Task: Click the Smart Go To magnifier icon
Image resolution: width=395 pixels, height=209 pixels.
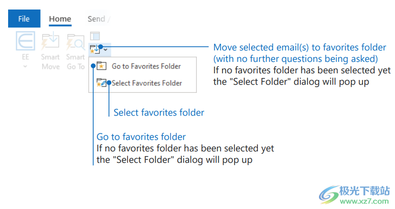Action: [75, 41]
